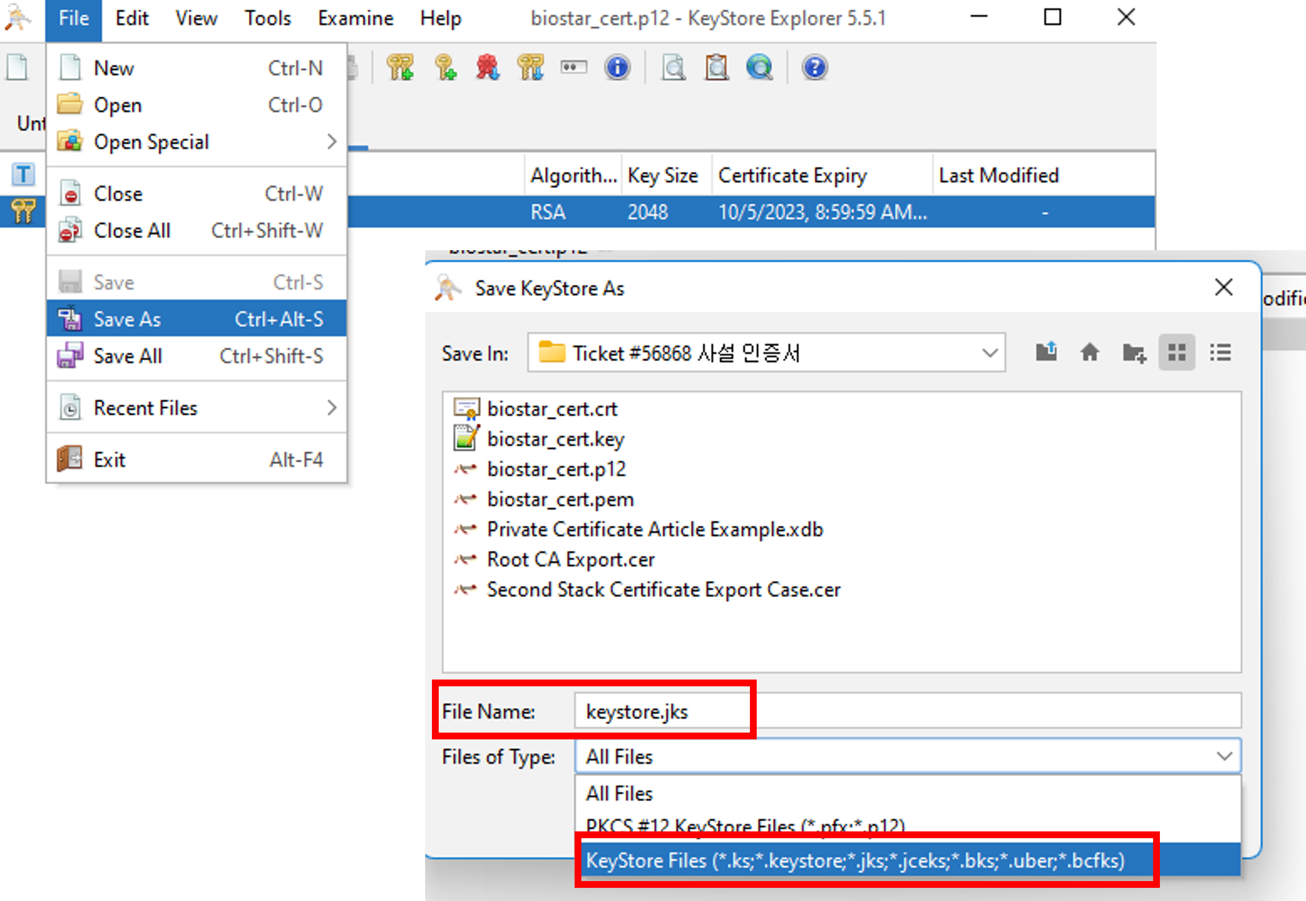Viewport: 1306px width, 901px height.
Task: Select biostar_cert.p12 in the file list
Action: click(556, 469)
